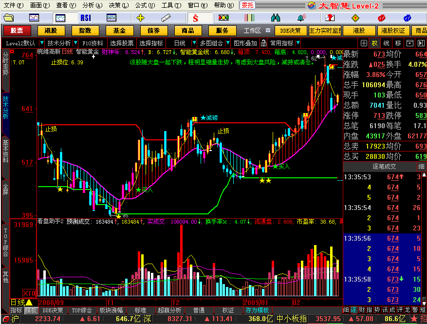Screen dimensions: 427x324
Task: Open the 决策 menu
Action: tap(119, 5)
